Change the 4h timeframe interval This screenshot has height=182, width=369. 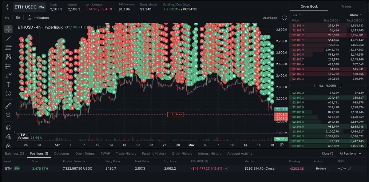[x=7, y=18]
